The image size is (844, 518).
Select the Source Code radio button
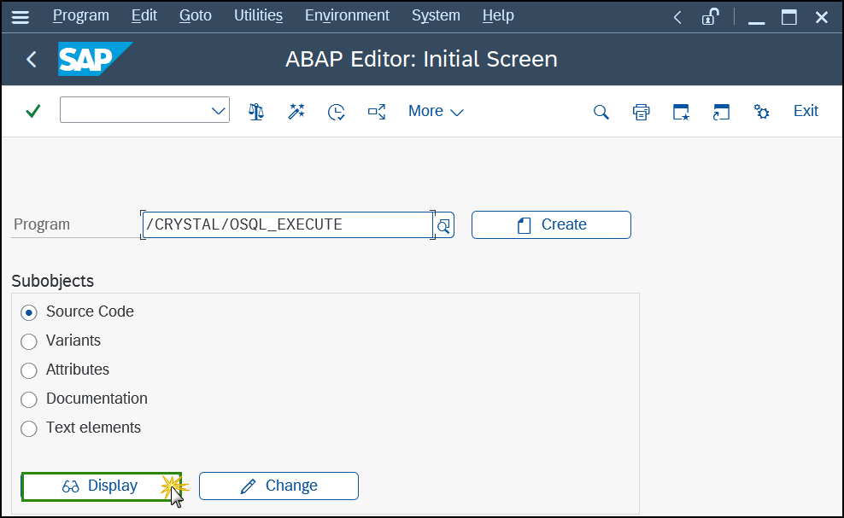pyautogui.click(x=28, y=312)
